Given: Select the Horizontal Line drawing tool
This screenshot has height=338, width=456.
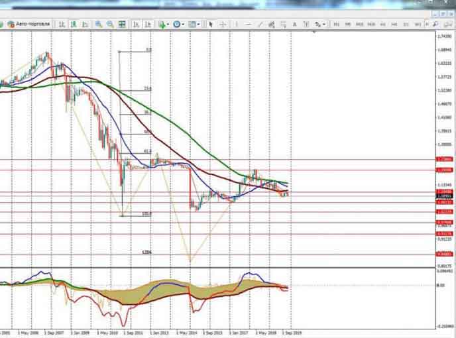Looking at the screenshot, I should [249, 25].
